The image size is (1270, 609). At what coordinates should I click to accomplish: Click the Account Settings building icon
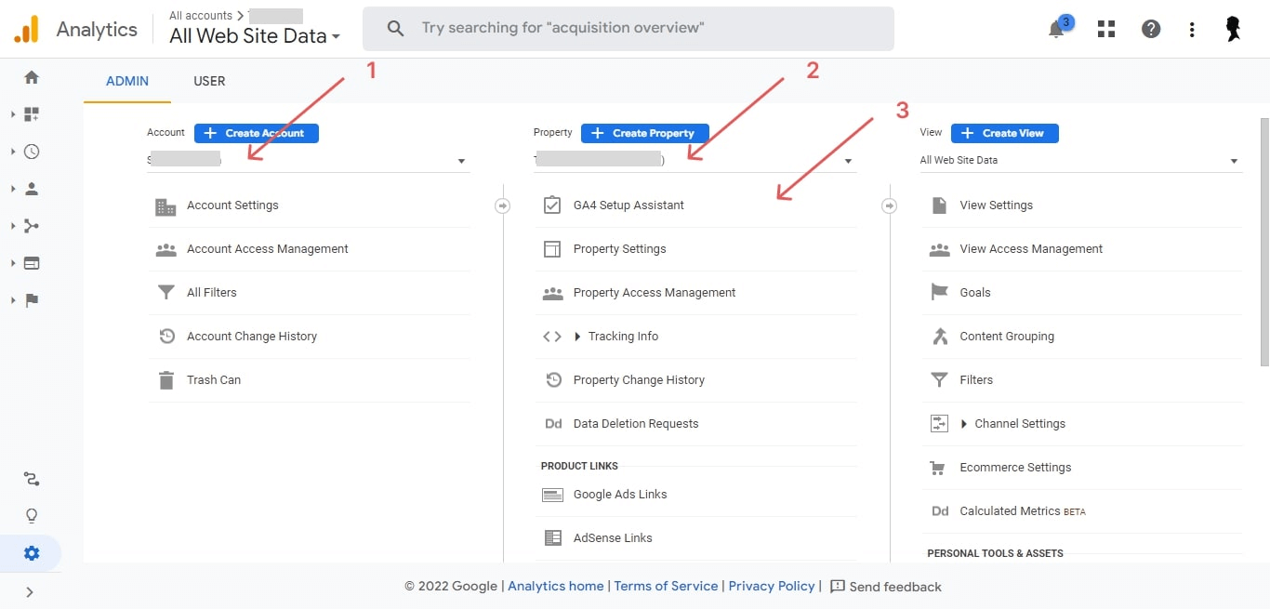165,205
